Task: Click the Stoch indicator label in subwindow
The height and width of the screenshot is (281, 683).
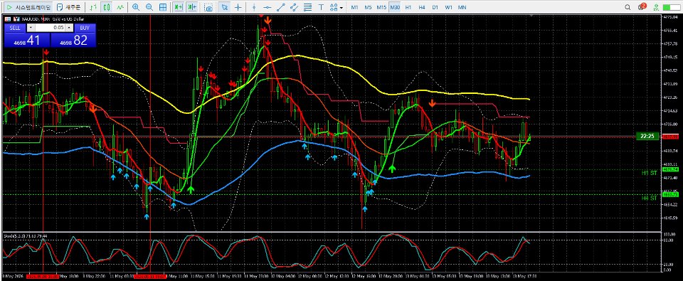Action: [x=26, y=235]
